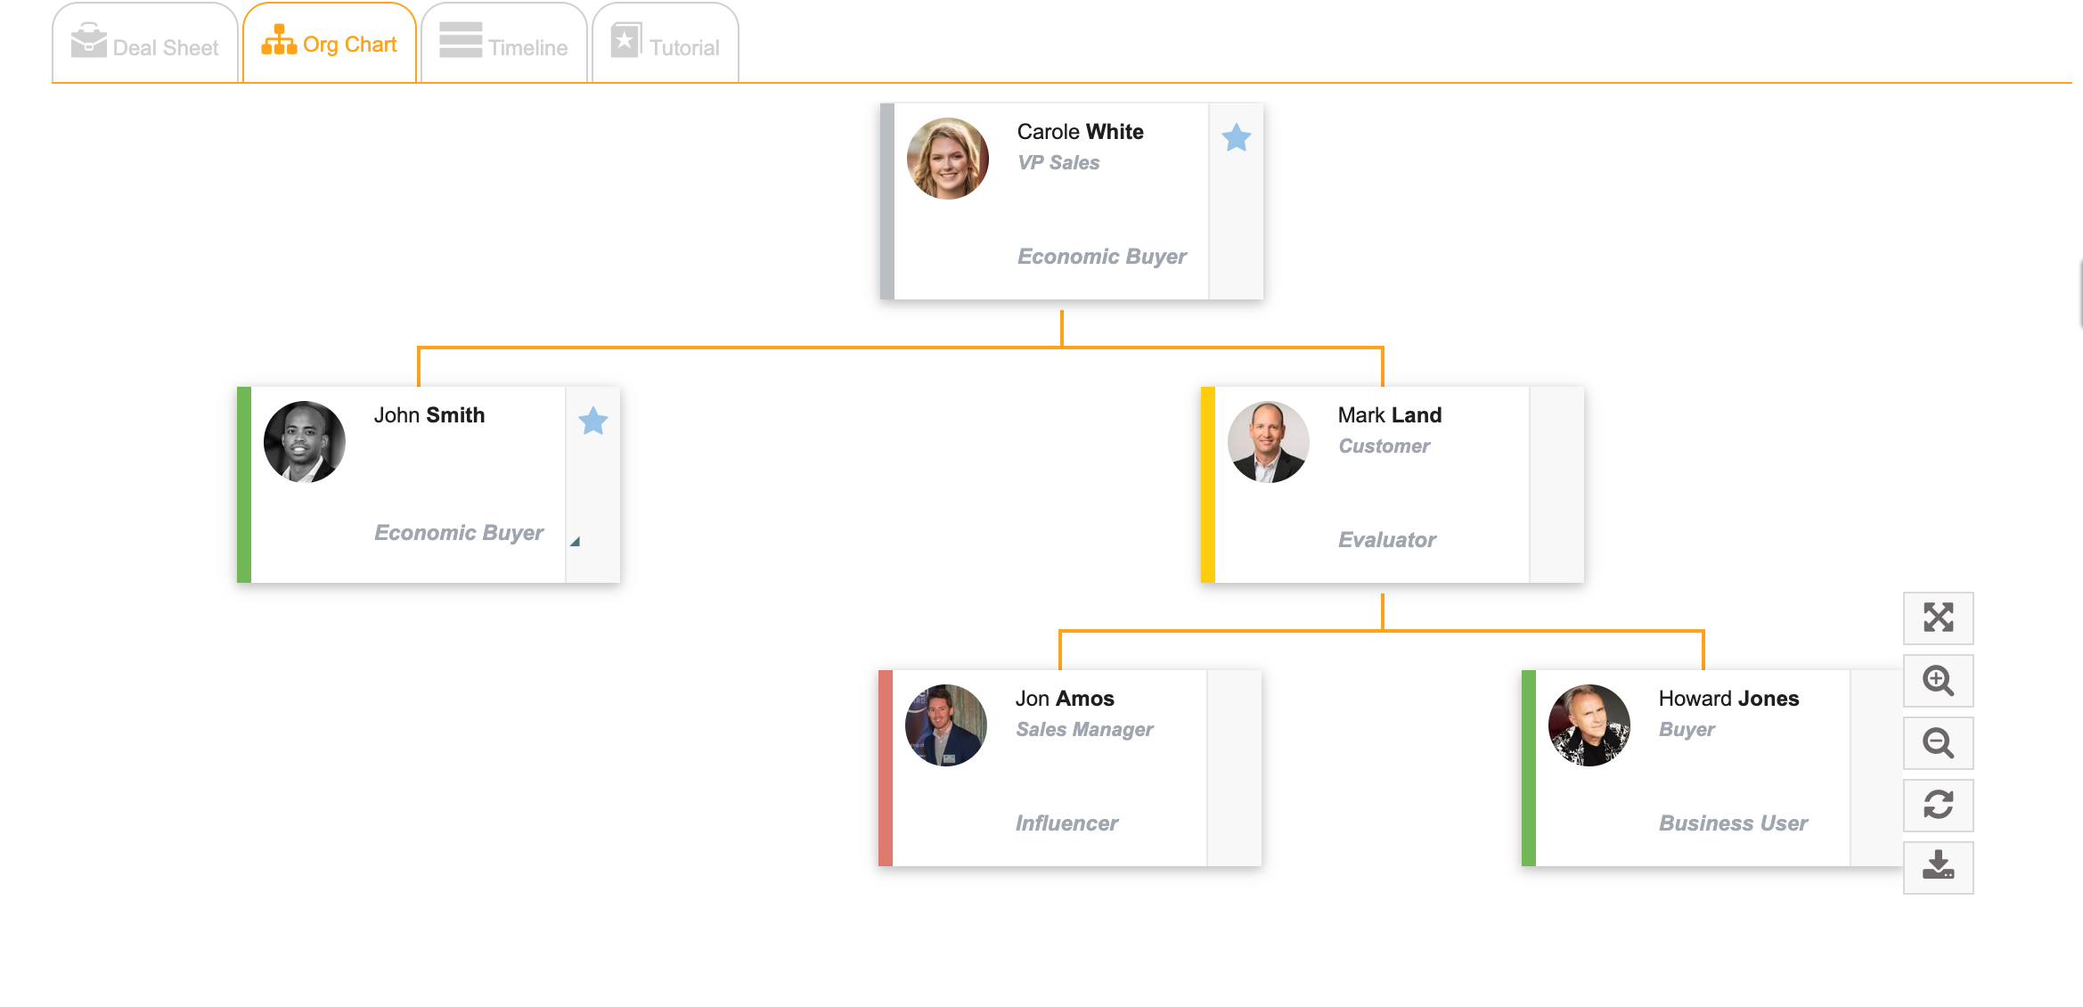Viewport: 2083px width, 1007px height.
Task: Toggle the star on John Smith's card
Action: pyautogui.click(x=592, y=422)
